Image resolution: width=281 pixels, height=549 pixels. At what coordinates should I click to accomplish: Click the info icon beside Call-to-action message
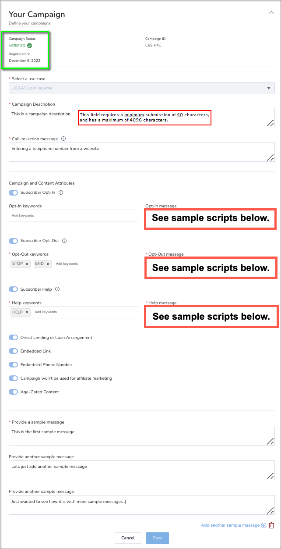[63, 139]
